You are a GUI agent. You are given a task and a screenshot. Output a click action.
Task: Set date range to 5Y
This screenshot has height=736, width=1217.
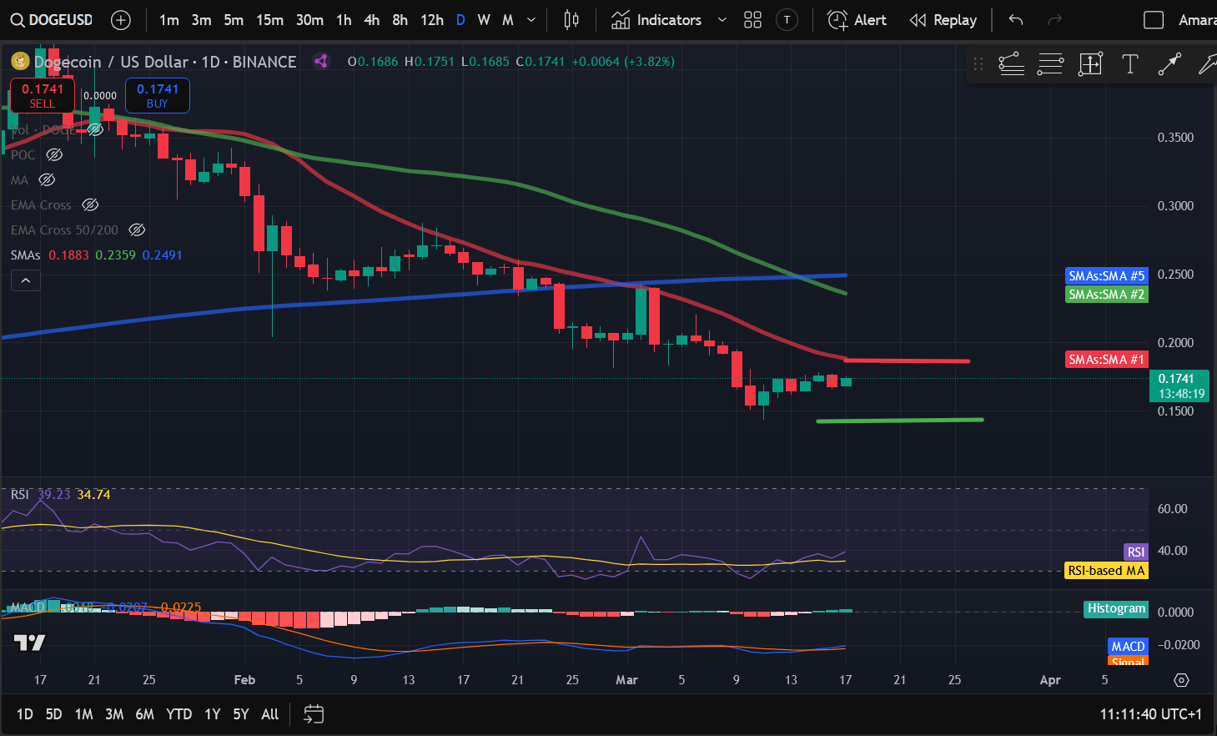[241, 714]
